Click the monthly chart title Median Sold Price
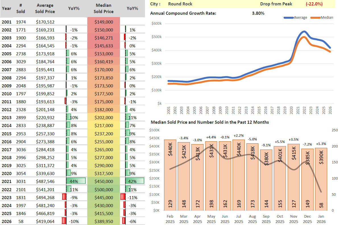Screen dimensions: 338x225 (210, 122)
